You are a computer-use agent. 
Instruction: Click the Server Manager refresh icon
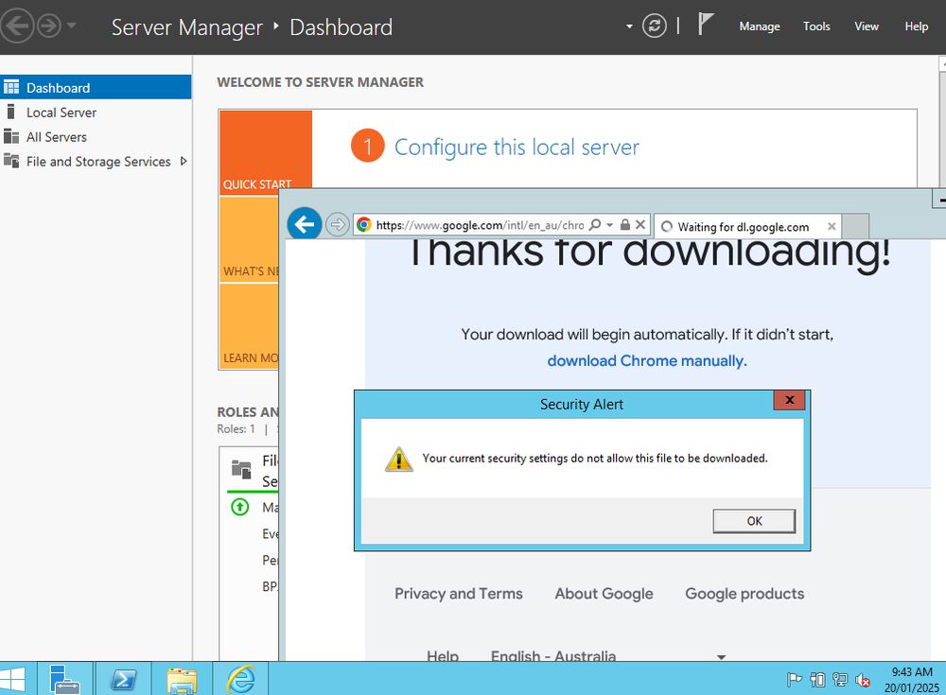pos(654,26)
